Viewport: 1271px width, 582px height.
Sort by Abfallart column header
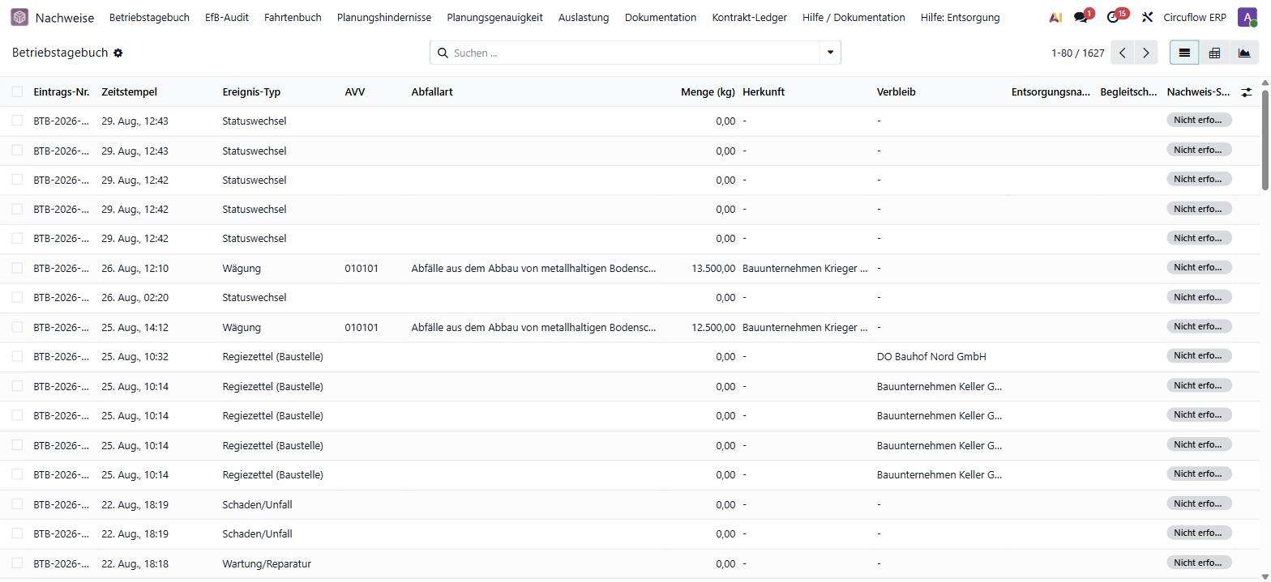[432, 92]
